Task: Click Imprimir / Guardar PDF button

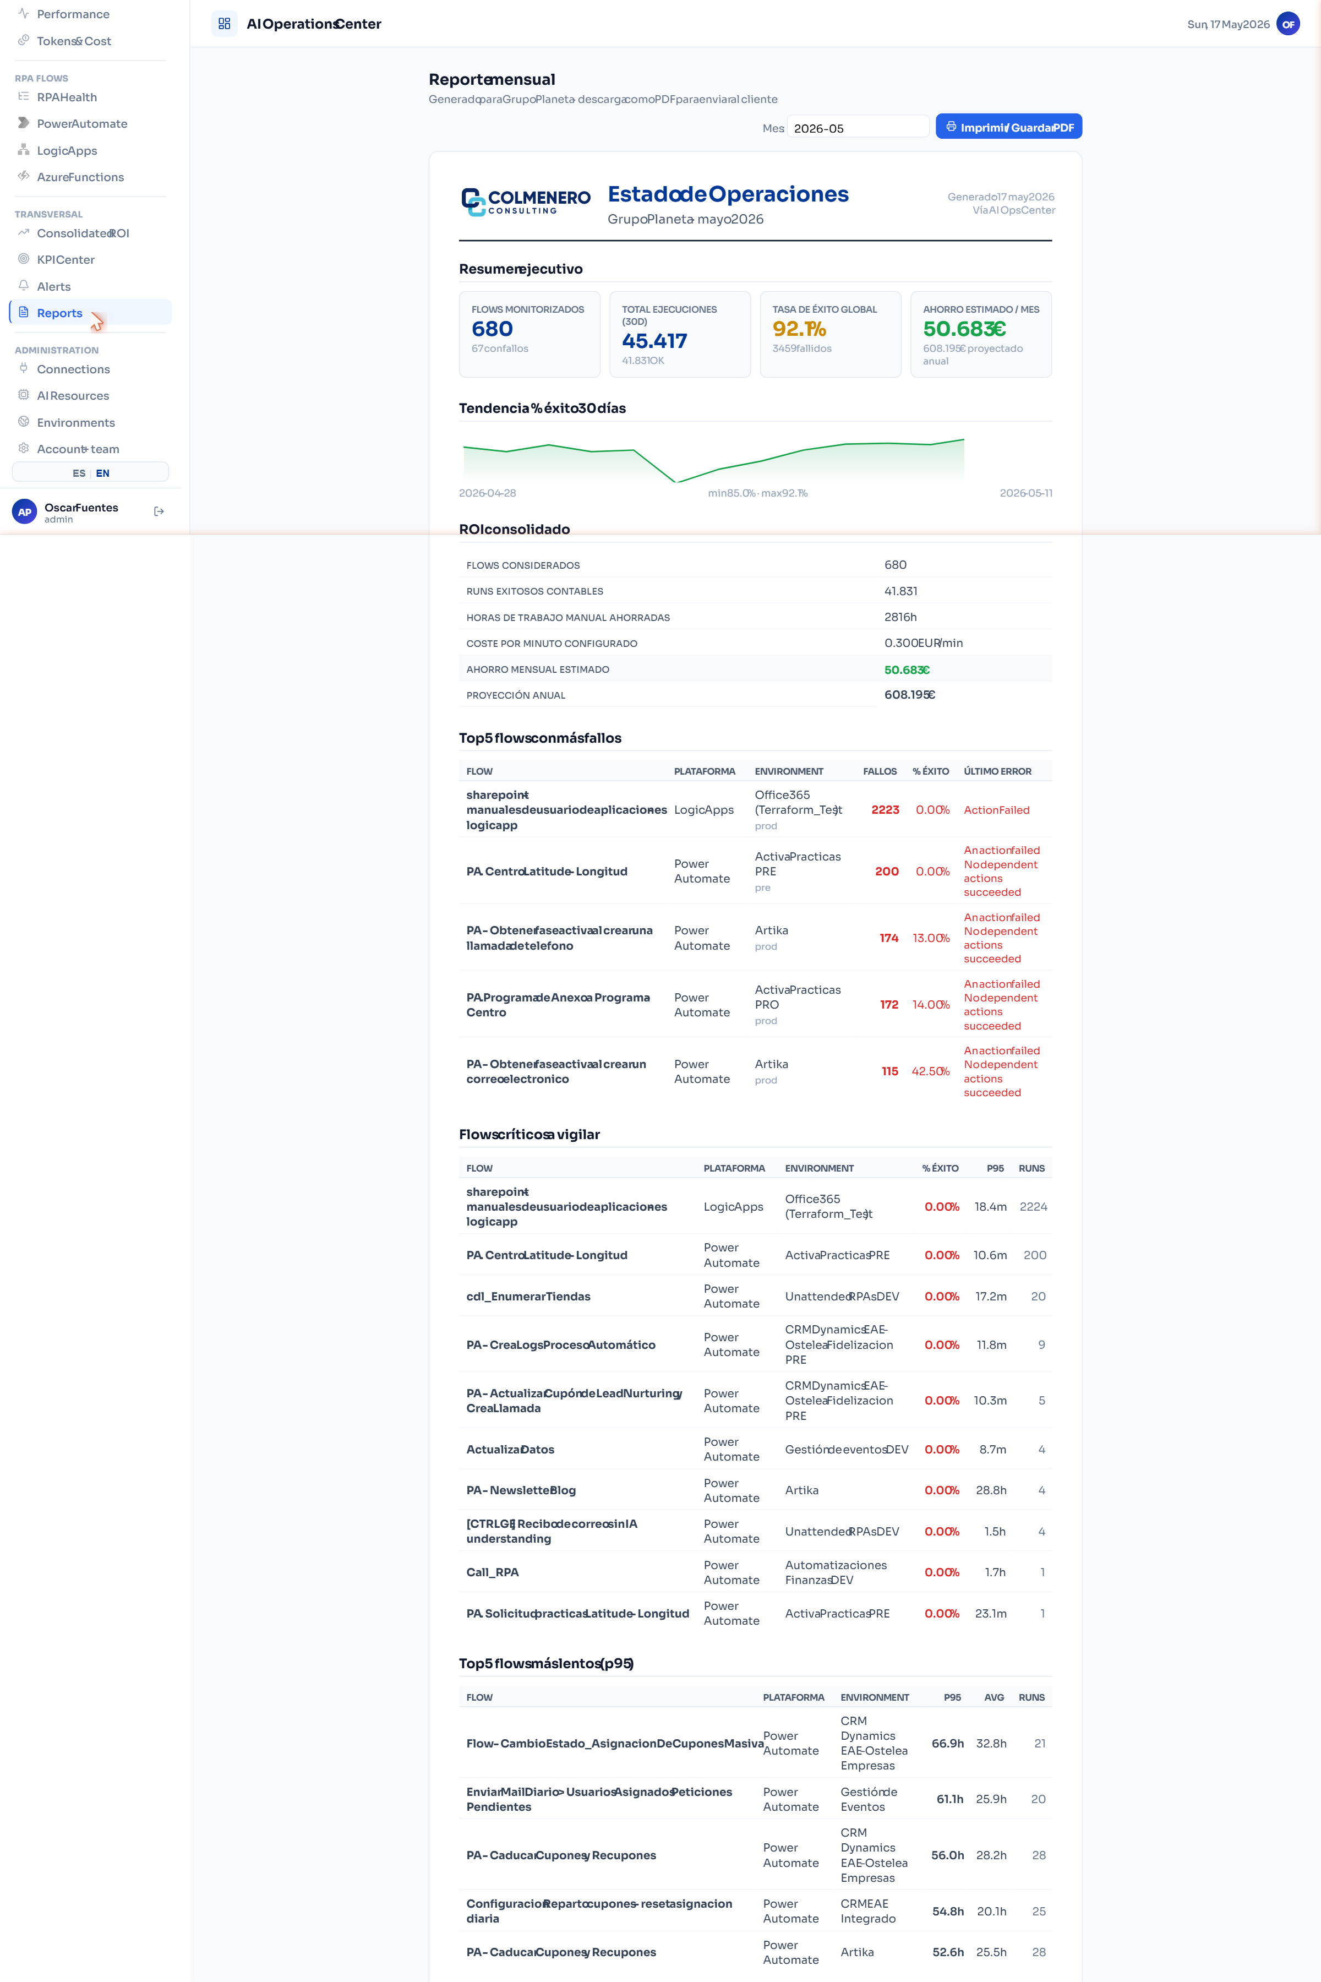Action: click(1008, 127)
